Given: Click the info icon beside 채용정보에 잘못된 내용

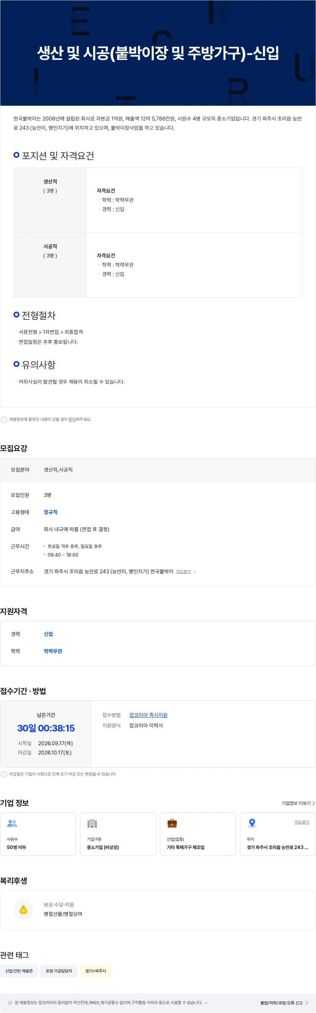Looking at the screenshot, I should (x=4, y=419).
